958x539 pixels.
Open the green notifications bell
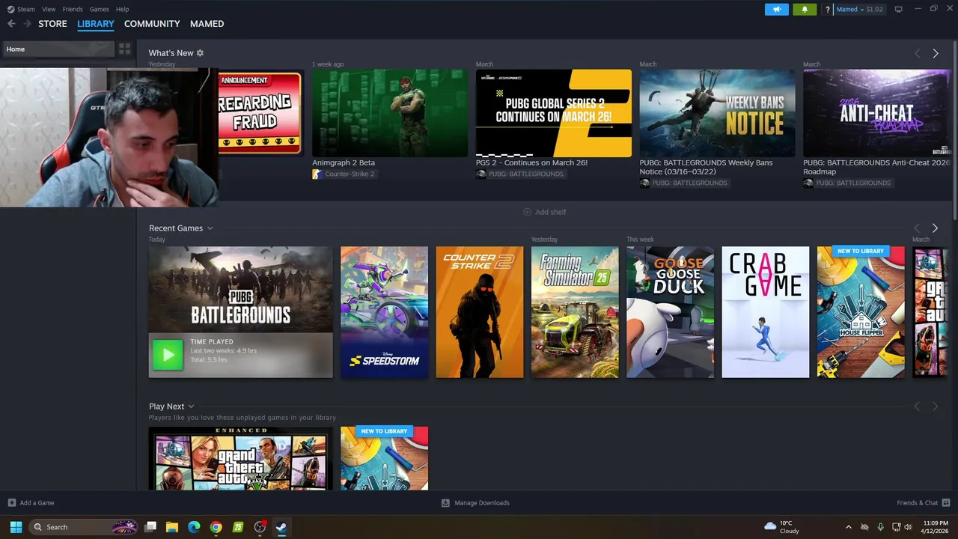pyautogui.click(x=805, y=9)
